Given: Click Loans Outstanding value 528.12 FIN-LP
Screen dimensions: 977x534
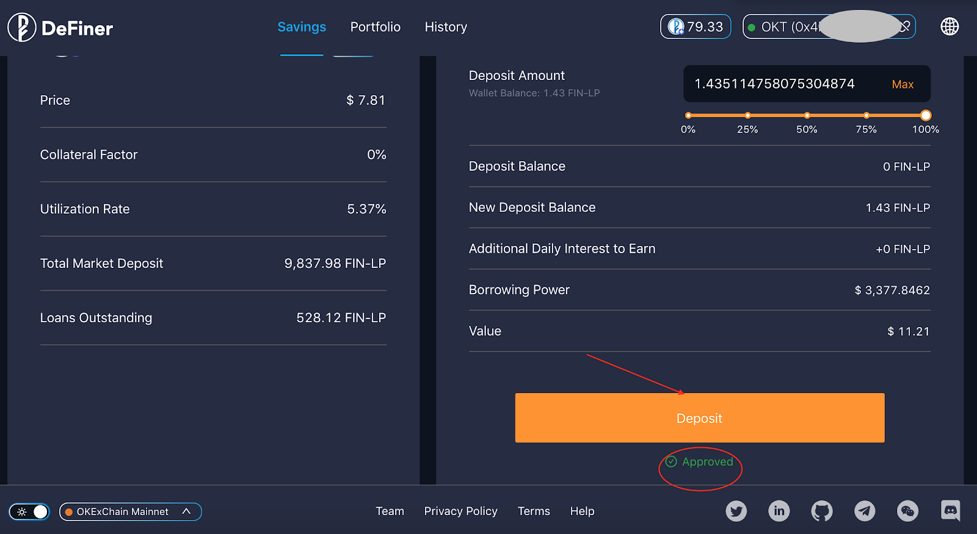Looking at the screenshot, I should (x=341, y=318).
